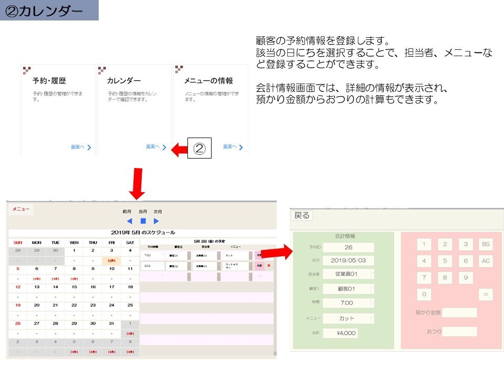Screen dimensions: 504x378
Task: Click the おつり output field
Action: 460,332
